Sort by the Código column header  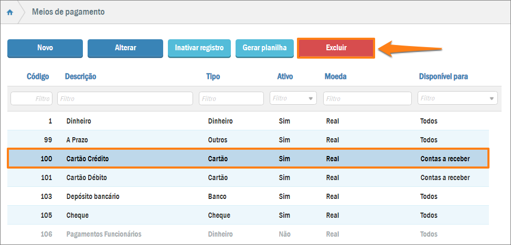pyautogui.click(x=38, y=76)
